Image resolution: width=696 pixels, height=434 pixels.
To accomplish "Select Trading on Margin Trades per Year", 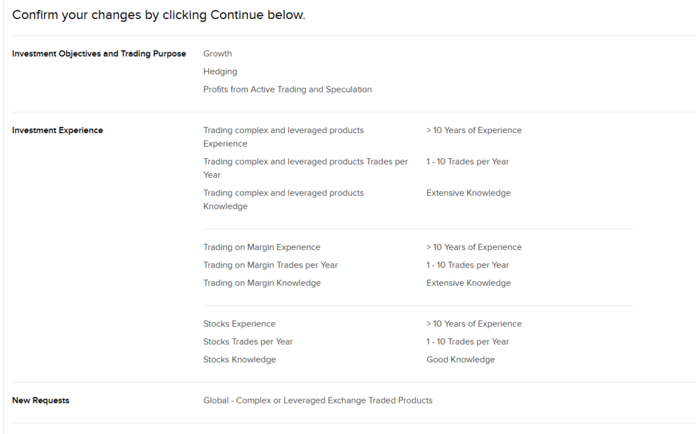I will coord(271,265).
